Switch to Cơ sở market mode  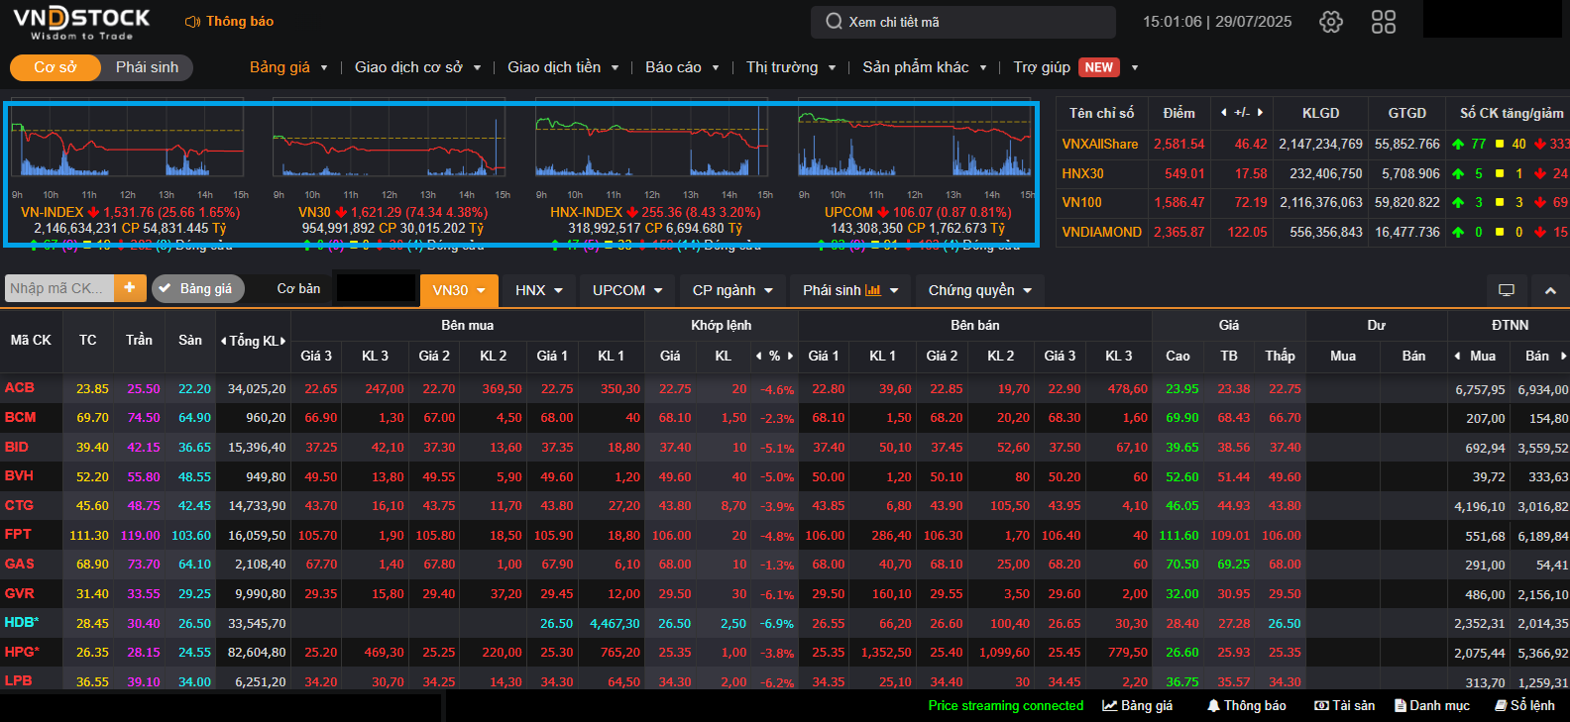tap(56, 67)
